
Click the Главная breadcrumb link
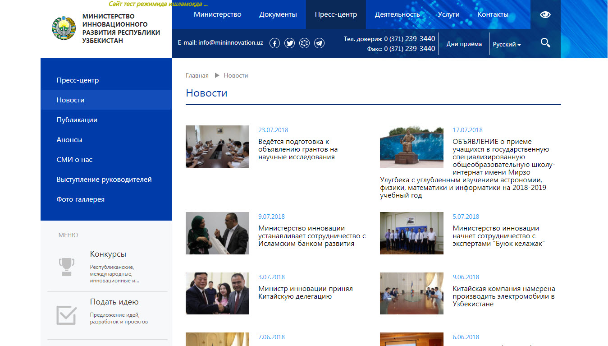(x=197, y=75)
